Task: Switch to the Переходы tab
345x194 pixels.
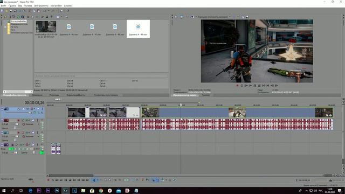Action: (x=54, y=95)
